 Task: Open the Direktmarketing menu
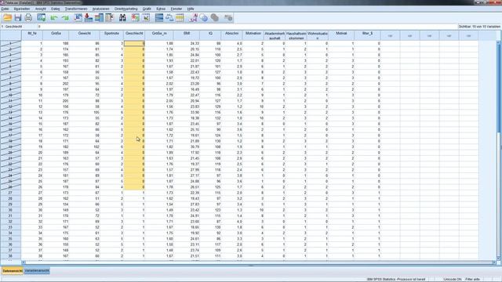125,9
